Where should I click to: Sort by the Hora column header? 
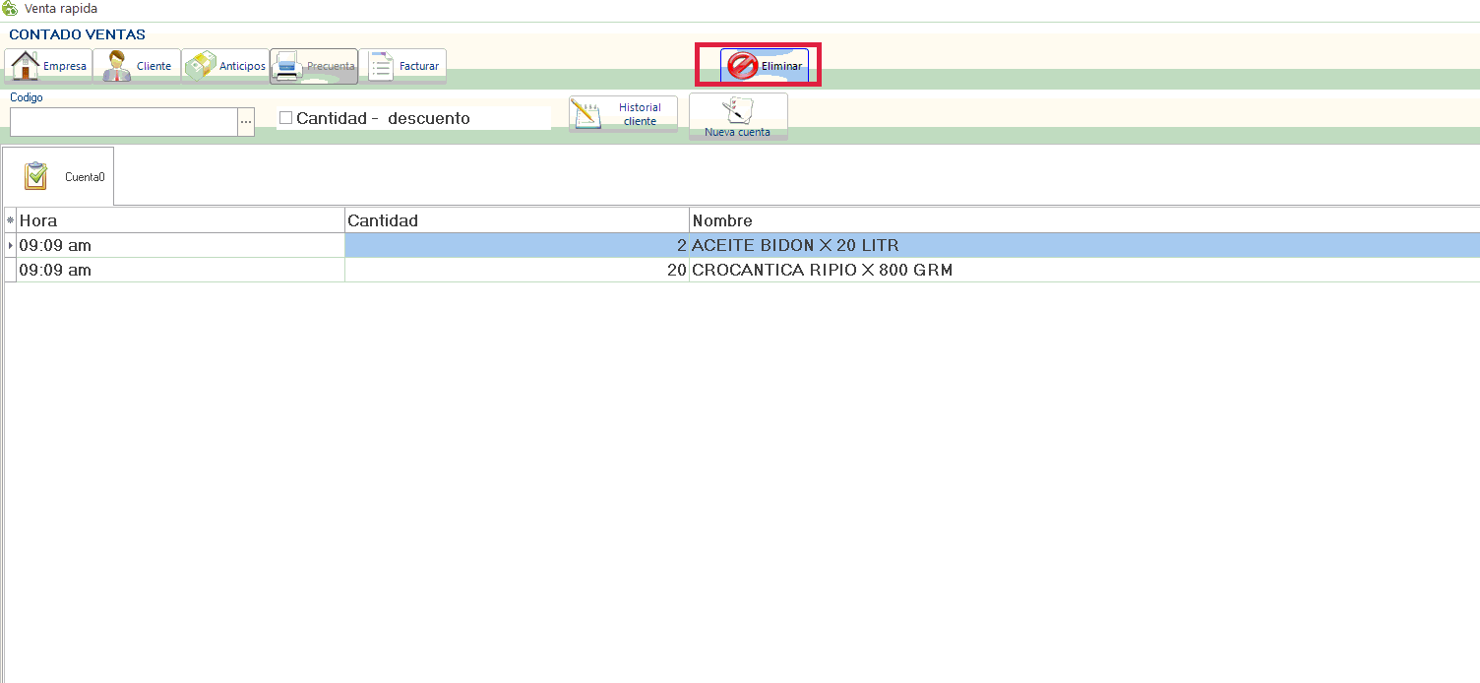180,220
